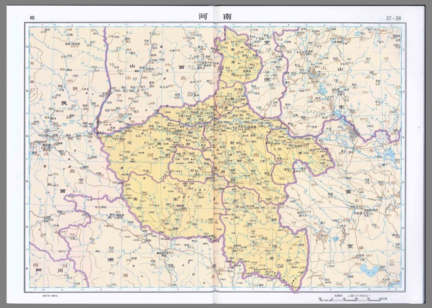The width and height of the screenshot is (432, 308).
Task: Click the '120公里' mark on the scale bar
Action: pos(383,298)
